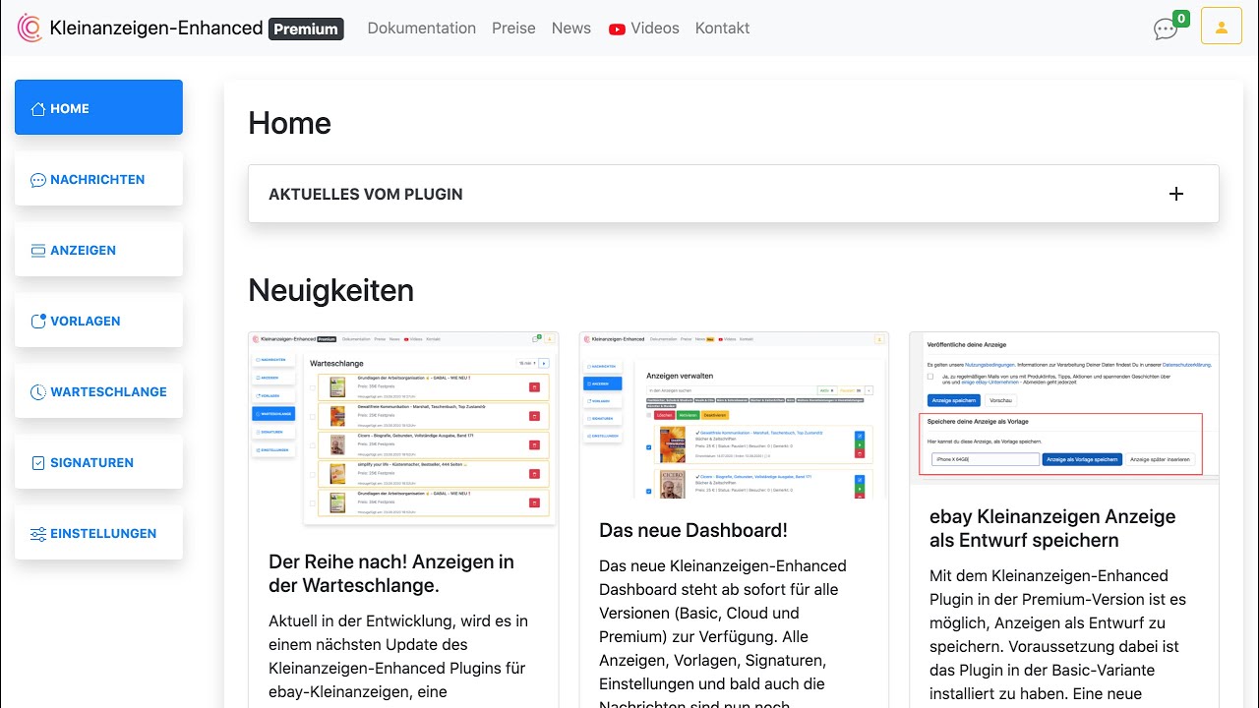Open the neue Dashboard article thumbnail
The height and width of the screenshot is (708, 1259).
(x=734, y=416)
